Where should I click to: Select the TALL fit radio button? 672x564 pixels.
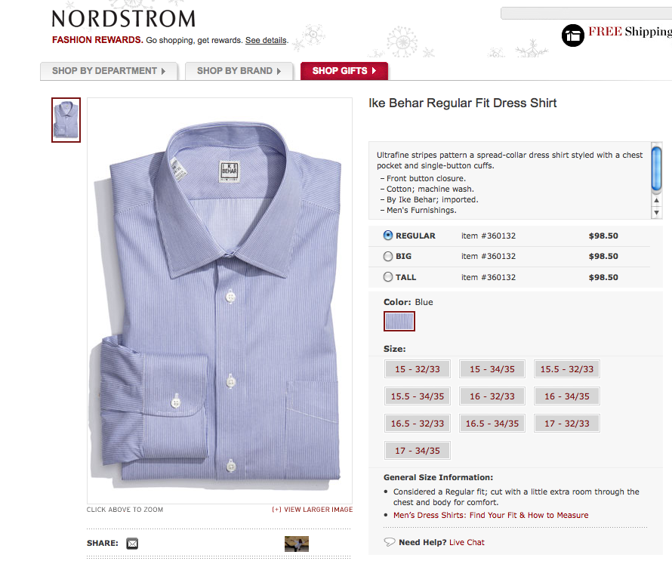click(x=388, y=277)
